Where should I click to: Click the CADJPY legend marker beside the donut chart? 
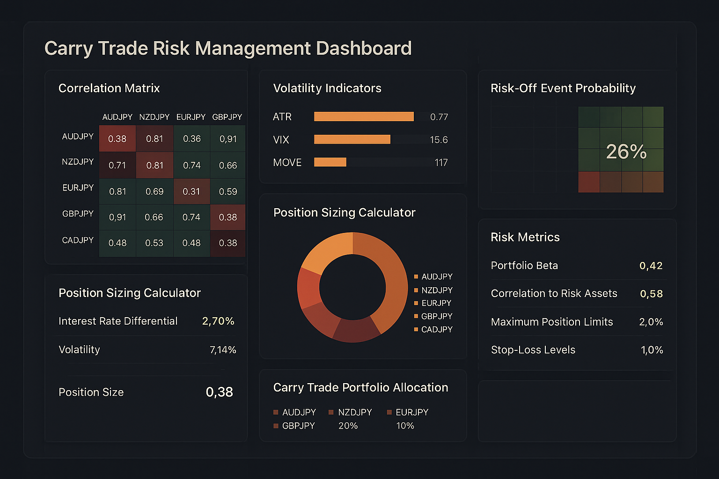(x=416, y=330)
